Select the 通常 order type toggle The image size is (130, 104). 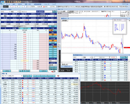[53, 41]
